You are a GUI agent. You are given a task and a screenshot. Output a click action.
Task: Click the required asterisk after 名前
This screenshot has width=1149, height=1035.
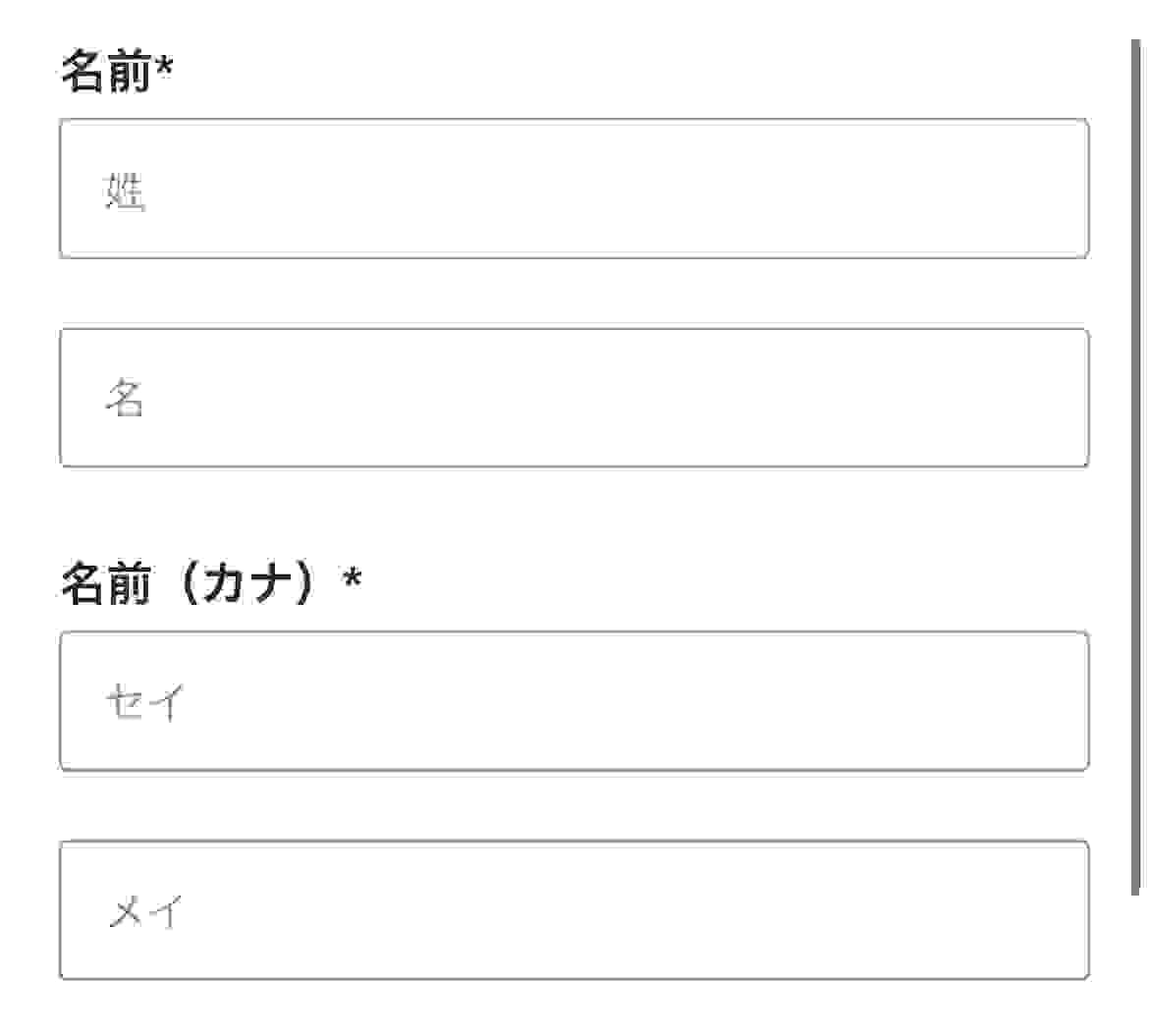pos(164,69)
